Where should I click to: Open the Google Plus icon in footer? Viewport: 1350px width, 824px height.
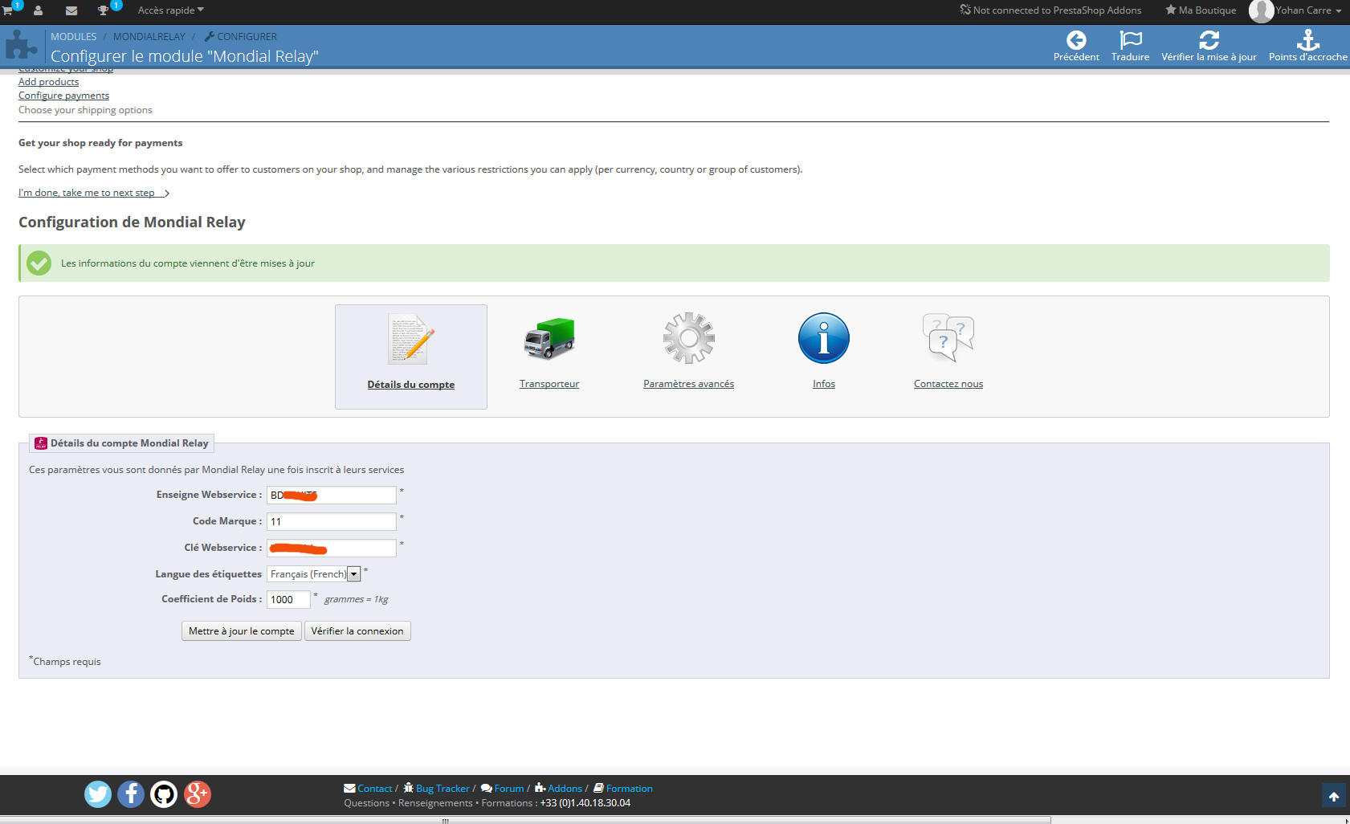point(198,794)
